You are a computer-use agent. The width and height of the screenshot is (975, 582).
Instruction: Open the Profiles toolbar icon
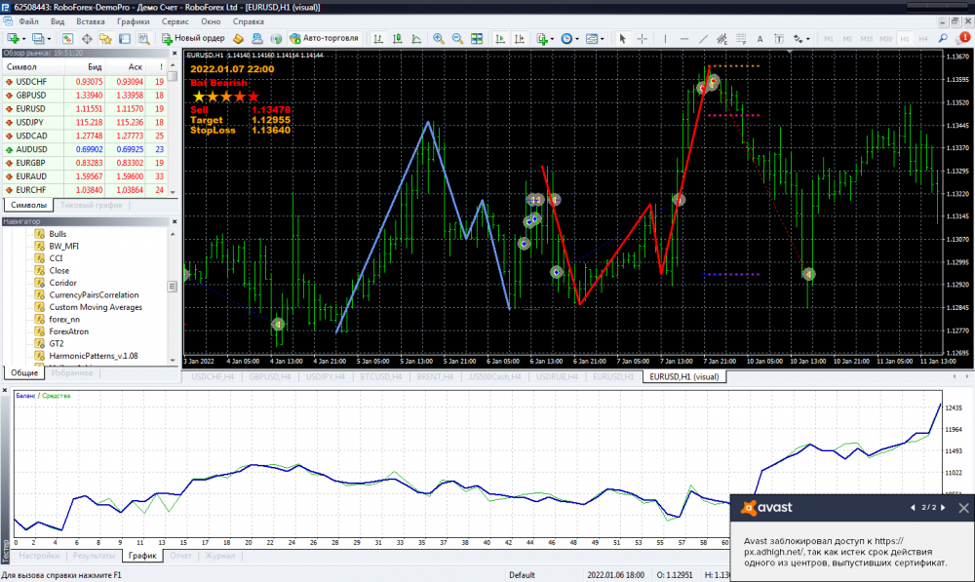click(38, 39)
